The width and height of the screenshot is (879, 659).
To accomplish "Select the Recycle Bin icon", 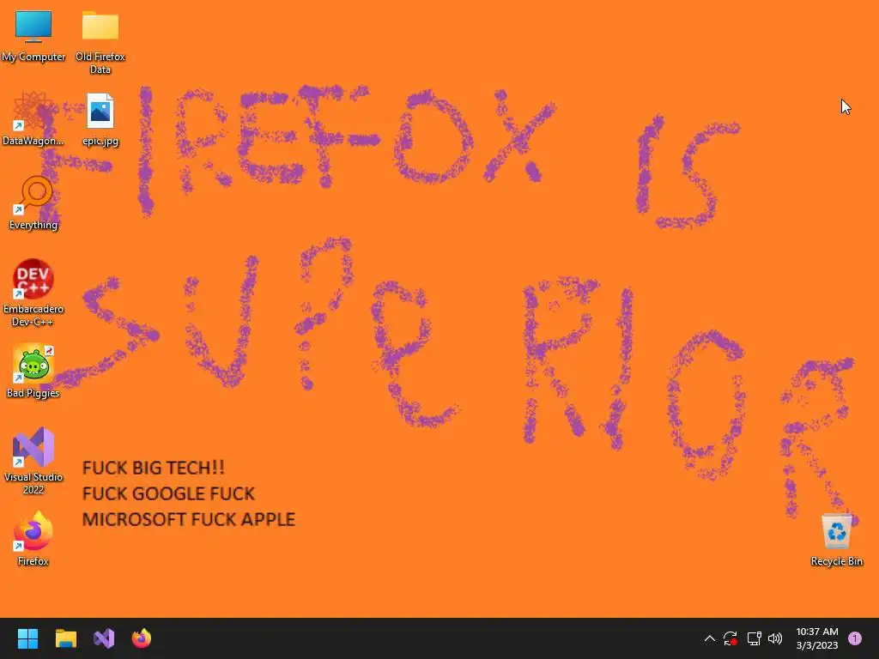I will 836,540.
